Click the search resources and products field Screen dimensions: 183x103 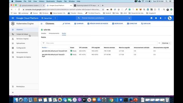(x=103, y=18)
